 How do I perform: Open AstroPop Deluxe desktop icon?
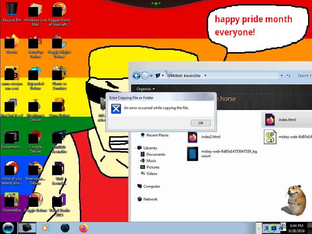[x=35, y=46]
